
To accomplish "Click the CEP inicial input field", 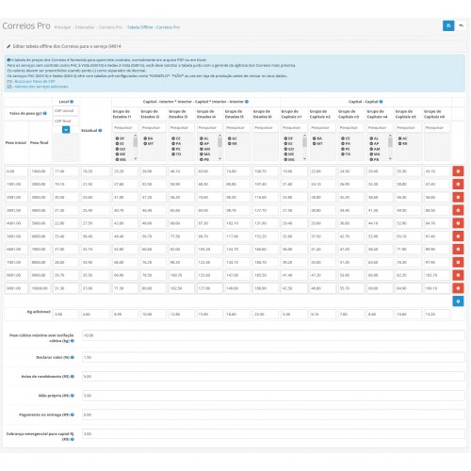I will [66, 111].
